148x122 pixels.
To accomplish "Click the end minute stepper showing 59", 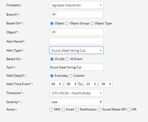I will coord(106,84).
